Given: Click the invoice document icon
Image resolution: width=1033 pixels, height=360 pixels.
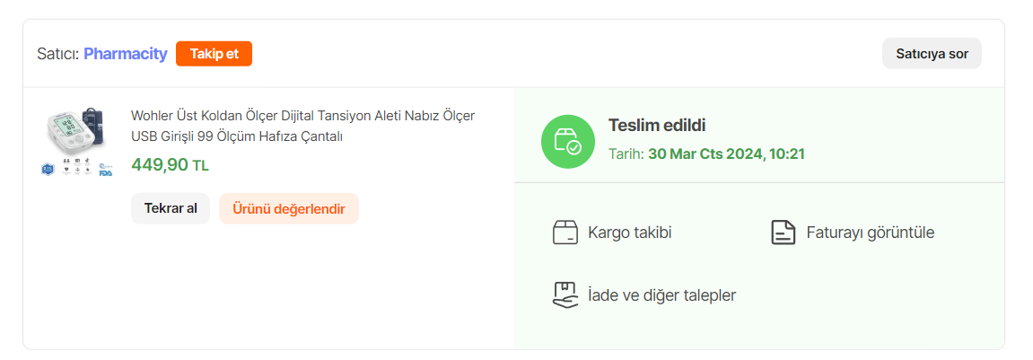Looking at the screenshot, I should (x=784, y=233).
